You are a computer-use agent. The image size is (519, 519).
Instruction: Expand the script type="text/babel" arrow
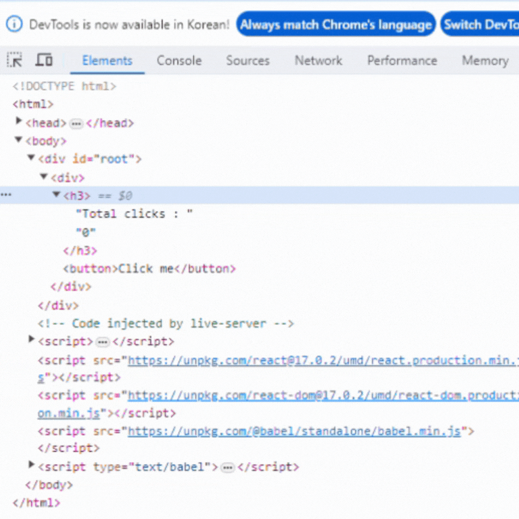[x=31, y=464]
